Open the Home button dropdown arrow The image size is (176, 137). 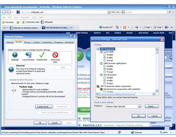[x=121, y=27]
